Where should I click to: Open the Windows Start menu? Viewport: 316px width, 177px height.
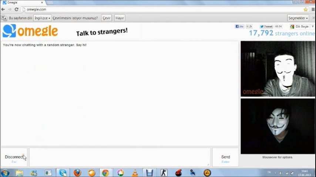(x=5, y=173)
